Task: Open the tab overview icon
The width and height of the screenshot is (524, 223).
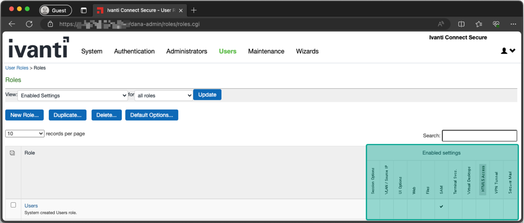Action: coord(84,10)
